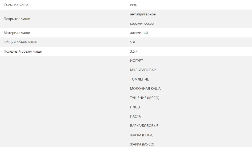The height and width of the screenshot is (147, 252).
Task: Select the 'антипригарное' coating value
Action: 143,14
